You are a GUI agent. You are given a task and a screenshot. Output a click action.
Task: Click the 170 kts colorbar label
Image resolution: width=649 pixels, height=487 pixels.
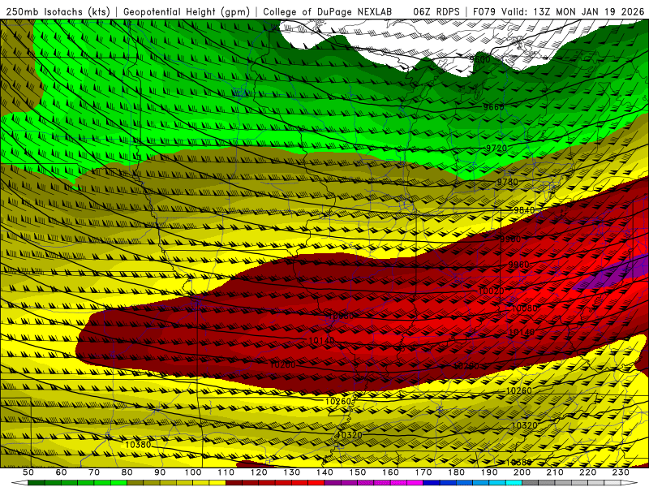pyautogui.click(x=423, y=472)
